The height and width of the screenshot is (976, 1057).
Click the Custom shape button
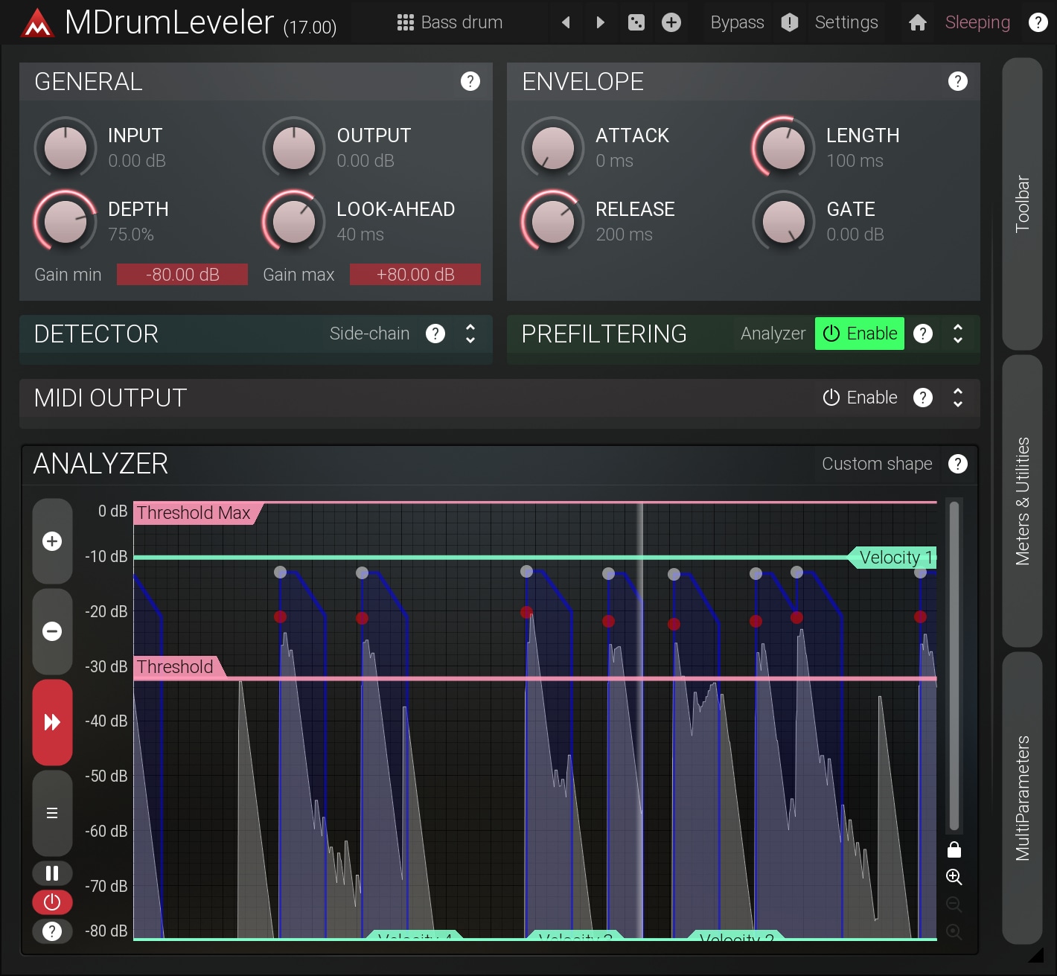(877, 464)
